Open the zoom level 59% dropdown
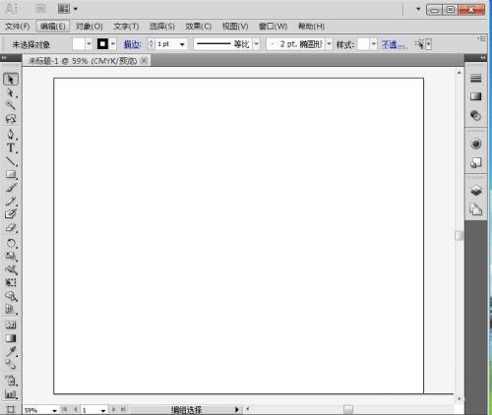The height and width of the screenshot is (415, 492). click(54, 410)
